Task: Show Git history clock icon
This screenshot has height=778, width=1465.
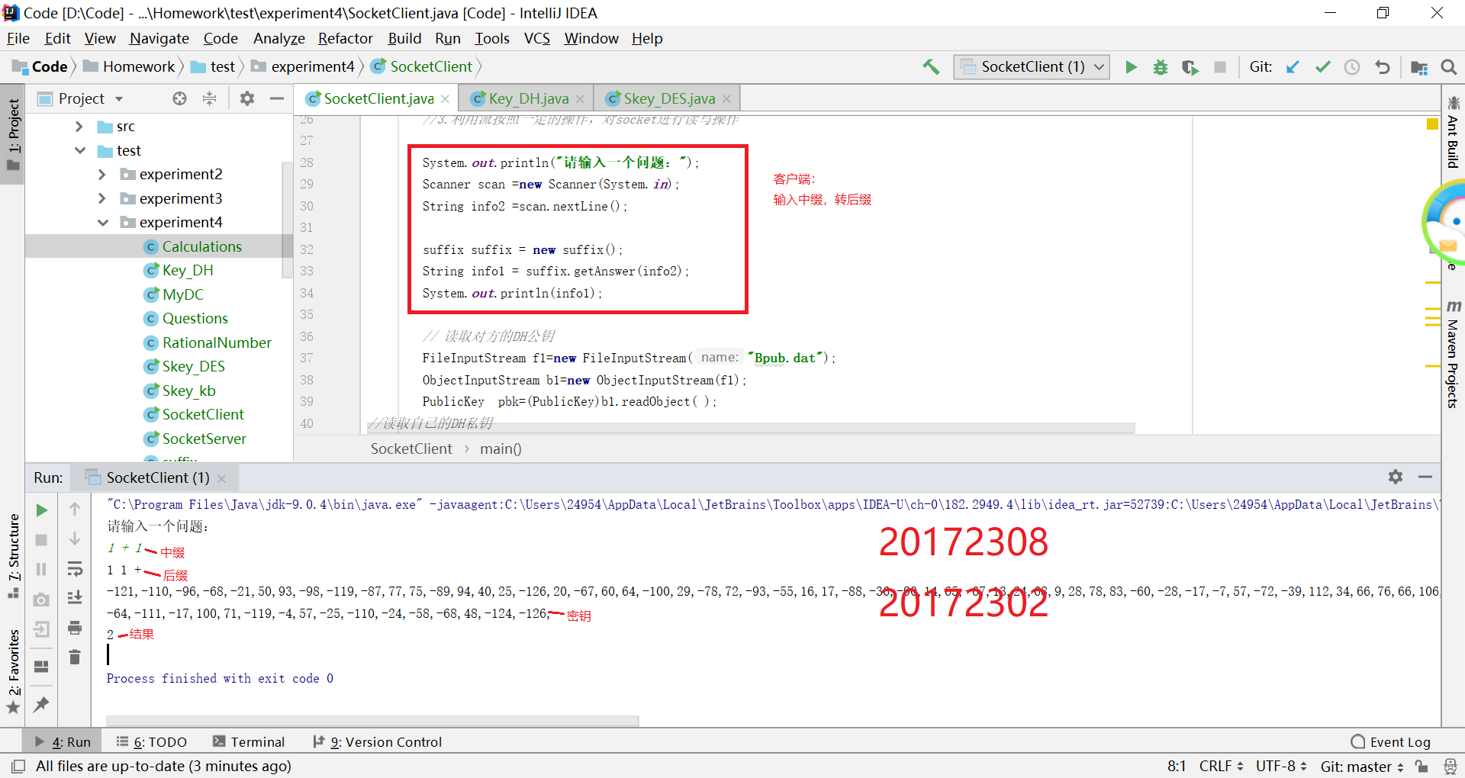Action: [x=1352, y=67]
